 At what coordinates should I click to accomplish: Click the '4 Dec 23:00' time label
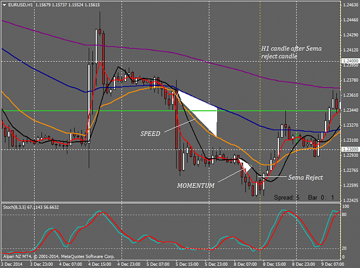(x=129, y=264)
